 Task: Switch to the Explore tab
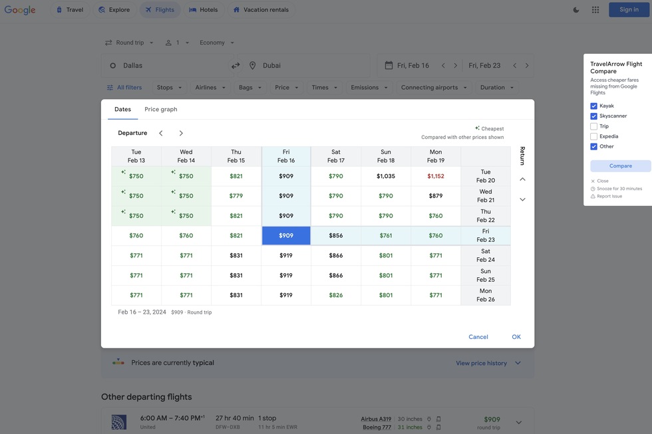(x=114, y=9)
